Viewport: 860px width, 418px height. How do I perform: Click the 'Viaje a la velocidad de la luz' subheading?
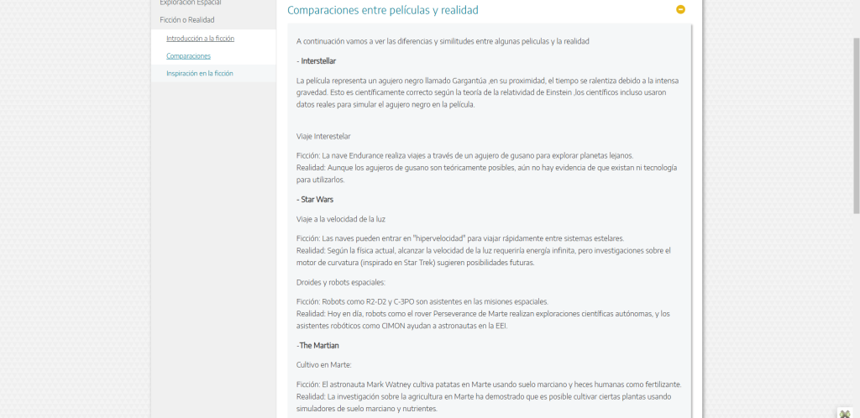pos(341,219)
